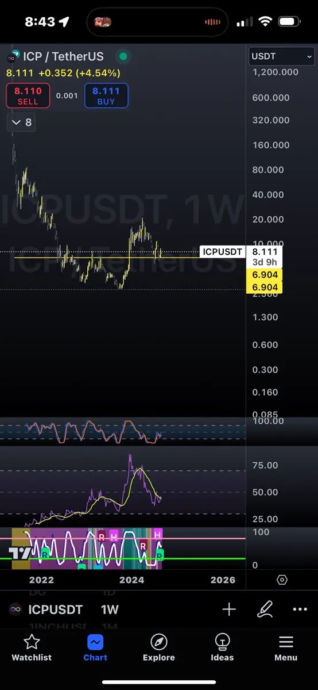Screen dimensions: 318x690
Task: Change the 1W timeframe interval
Action: [x=110, y=609]
